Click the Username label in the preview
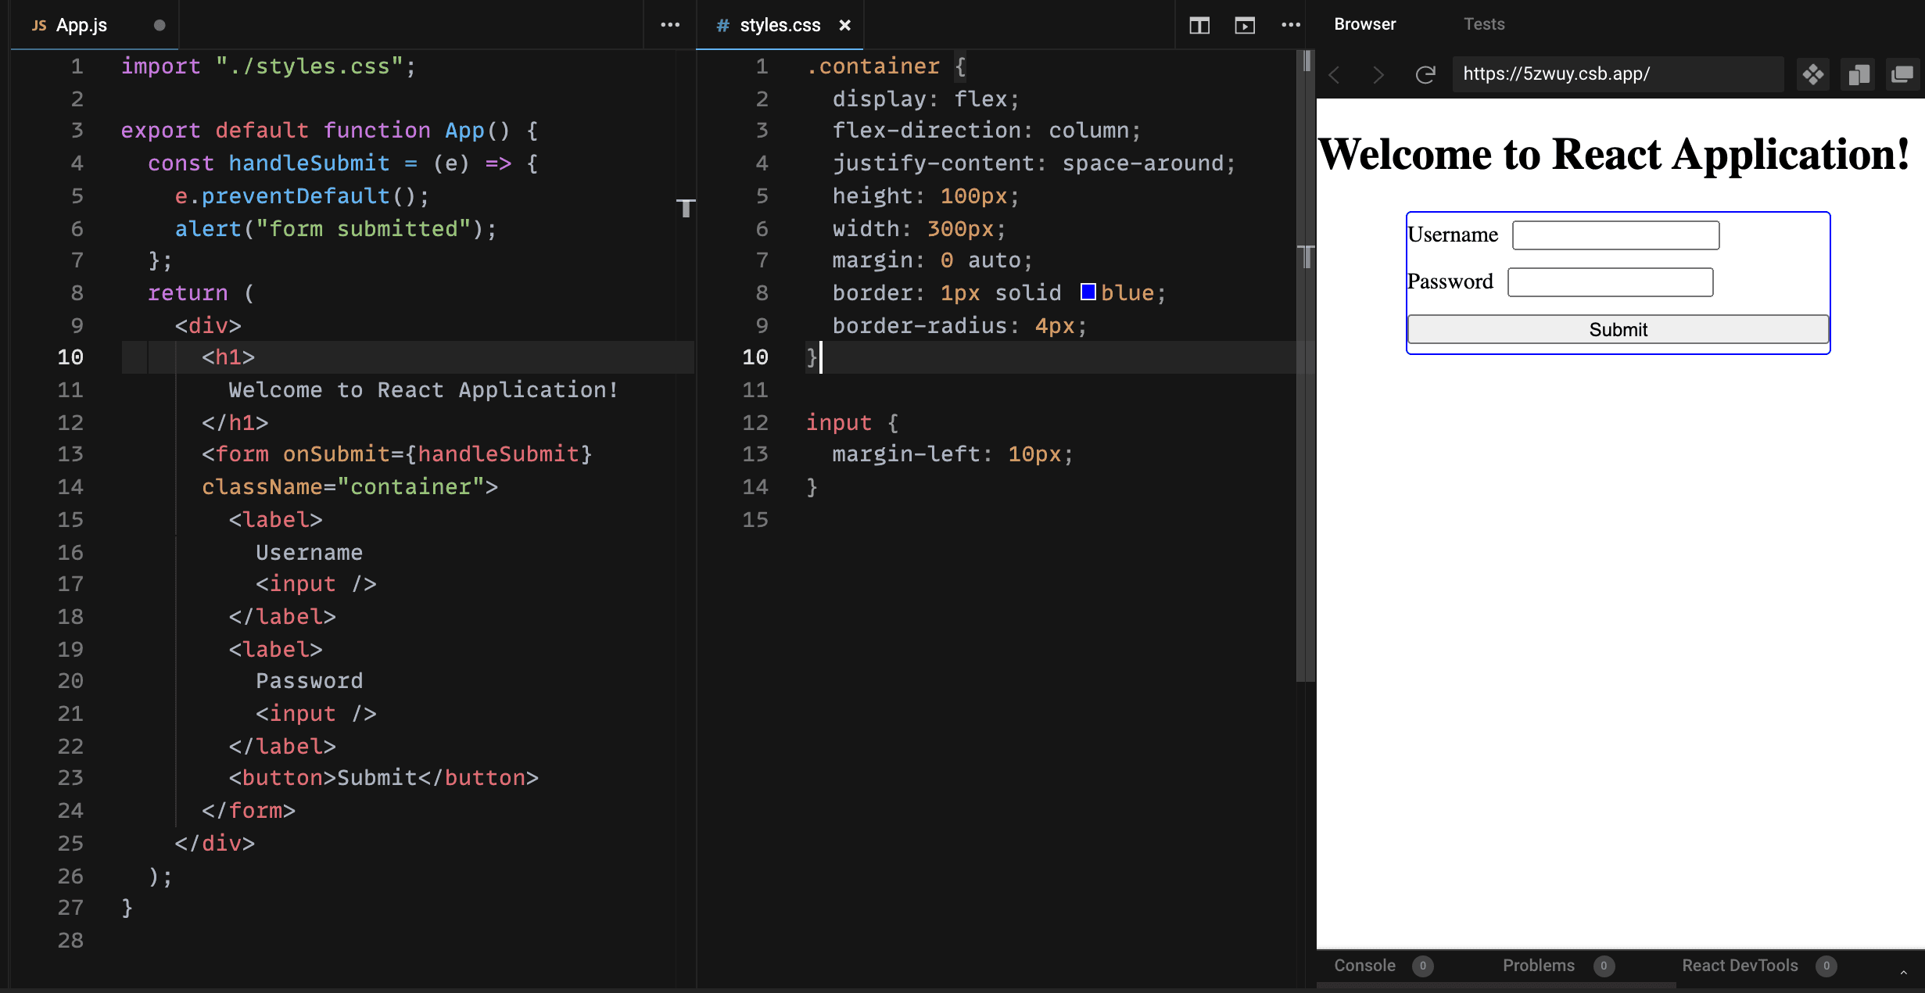Screen dimensions: 1925x993 pyautogui.click(x=1453, y=235)
